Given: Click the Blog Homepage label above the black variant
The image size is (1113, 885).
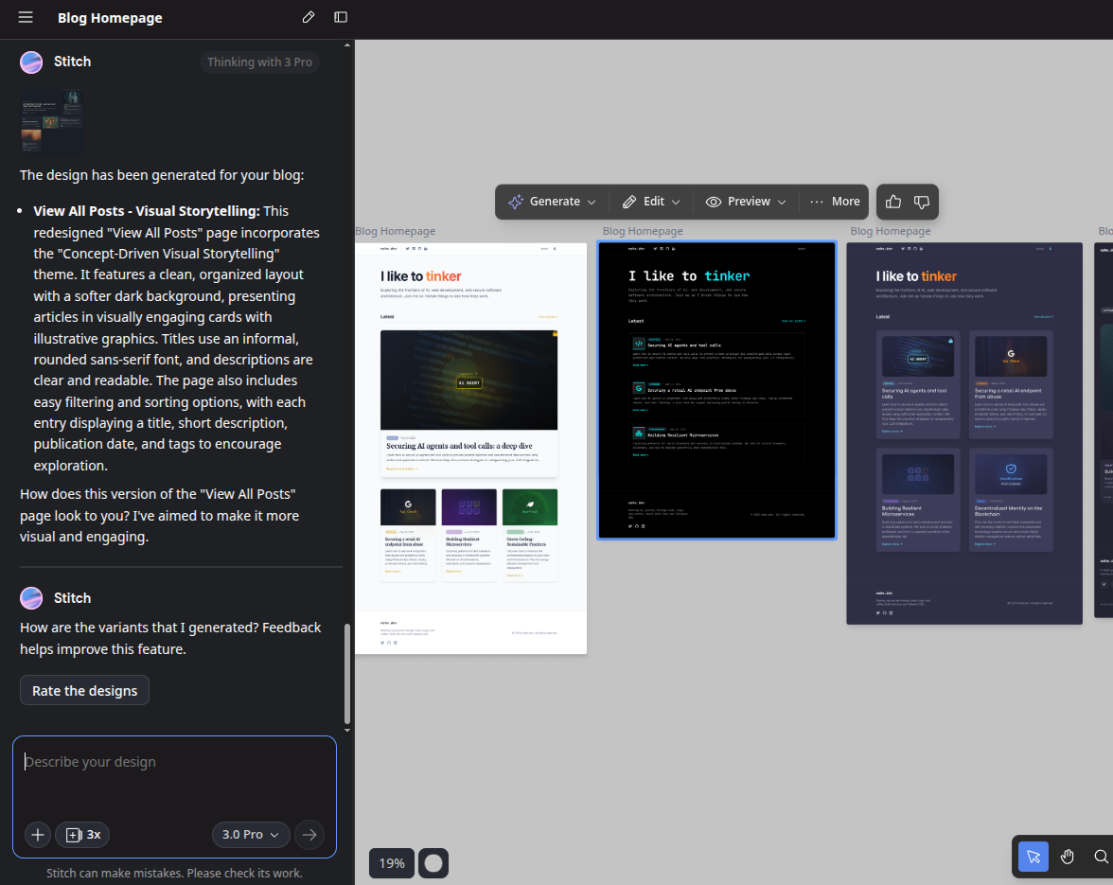Looking at the screenshot, I should 643,231.
